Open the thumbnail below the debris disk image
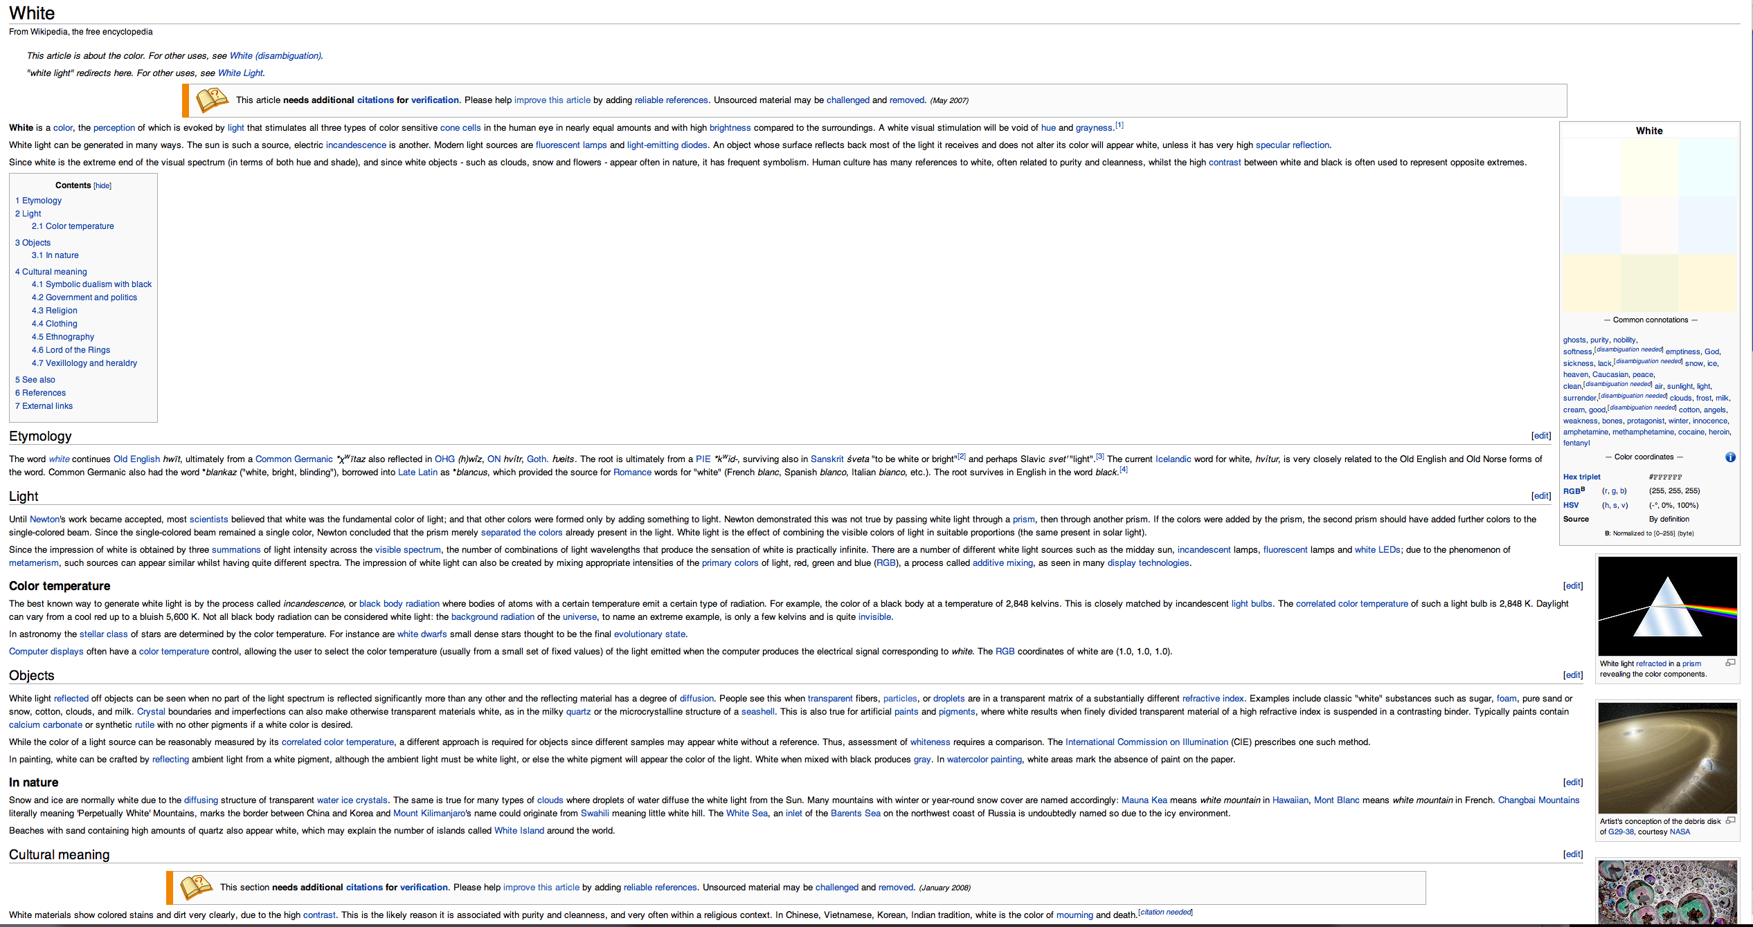This screenshot has width=1753, height=927. click(1667, 891)
